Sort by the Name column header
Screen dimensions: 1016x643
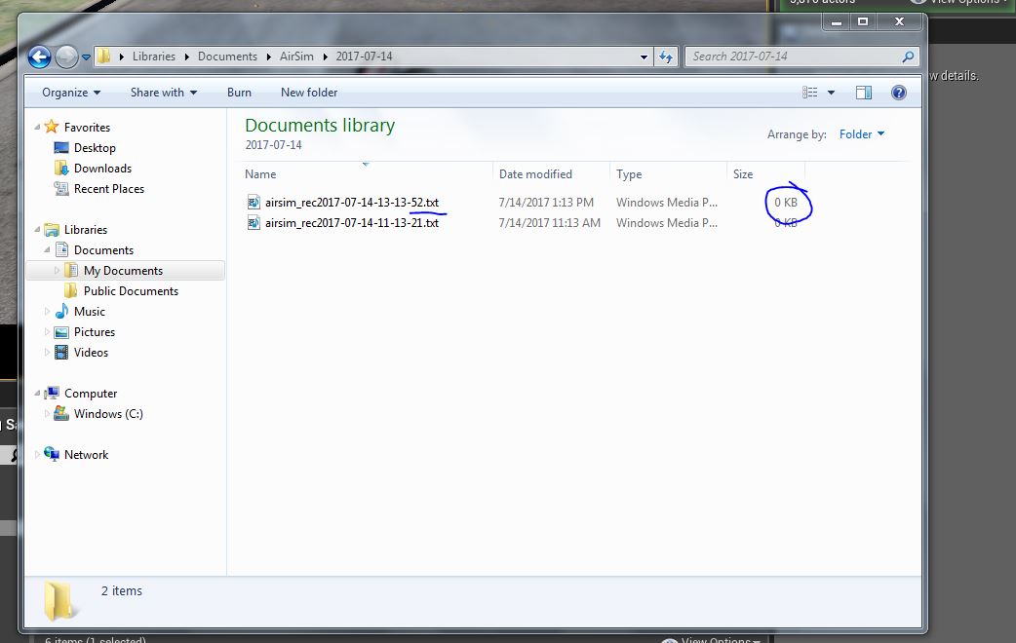point(260,174)
